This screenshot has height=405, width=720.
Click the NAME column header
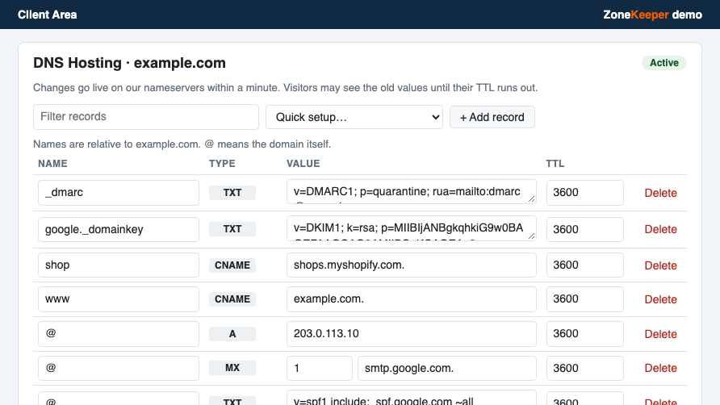point(52,164)
